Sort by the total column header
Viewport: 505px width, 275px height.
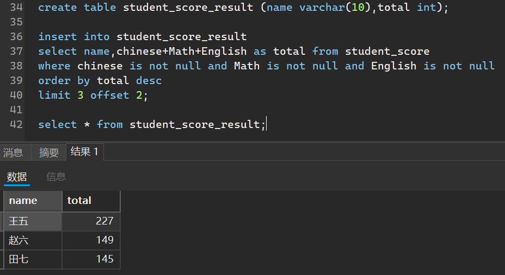coord(91,201)
